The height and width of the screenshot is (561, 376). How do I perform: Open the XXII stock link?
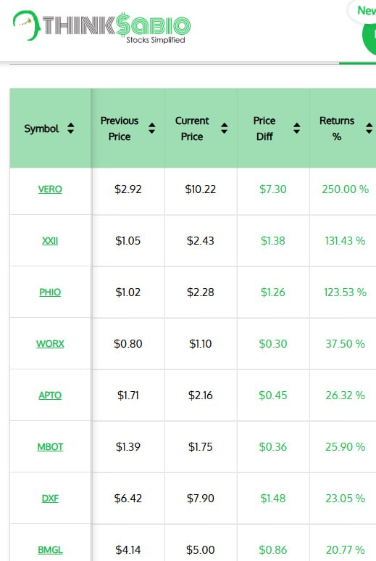click(x=50, y=240)
